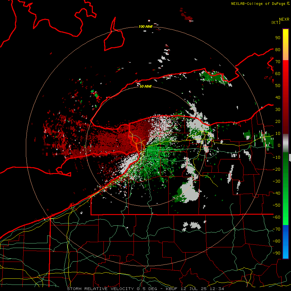Click the 50 NMI range ring label

coord(145,86)
